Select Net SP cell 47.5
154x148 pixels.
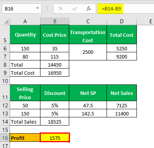88,105
